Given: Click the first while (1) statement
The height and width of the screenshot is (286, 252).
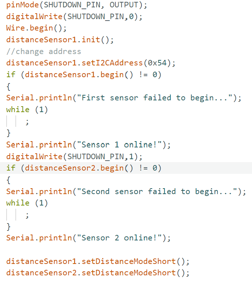Looking at the screenshot, I should pos(27,110).
